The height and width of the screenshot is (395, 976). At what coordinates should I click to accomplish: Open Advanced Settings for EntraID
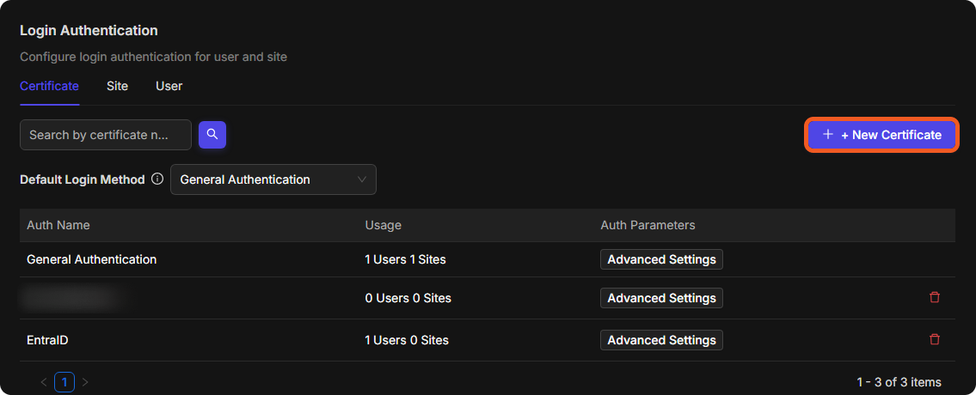click(x=661, y=340)
